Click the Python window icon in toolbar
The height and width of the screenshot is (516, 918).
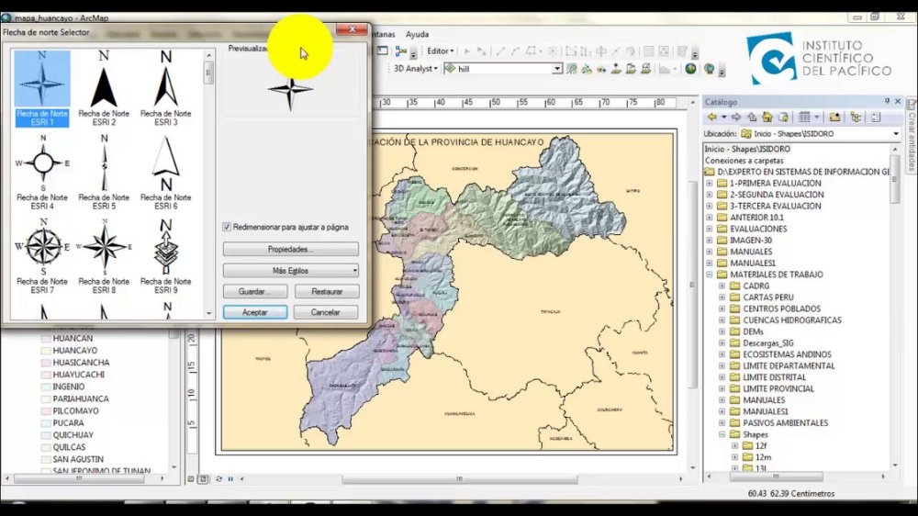point(382,50)
